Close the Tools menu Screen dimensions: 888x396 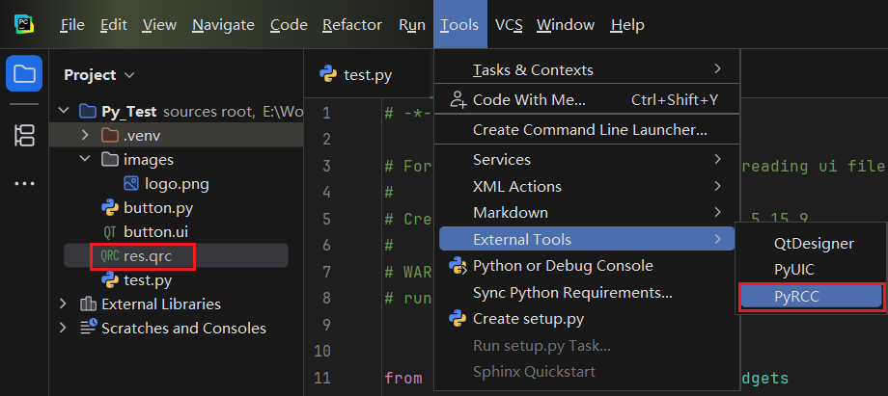tap(459, 25)
